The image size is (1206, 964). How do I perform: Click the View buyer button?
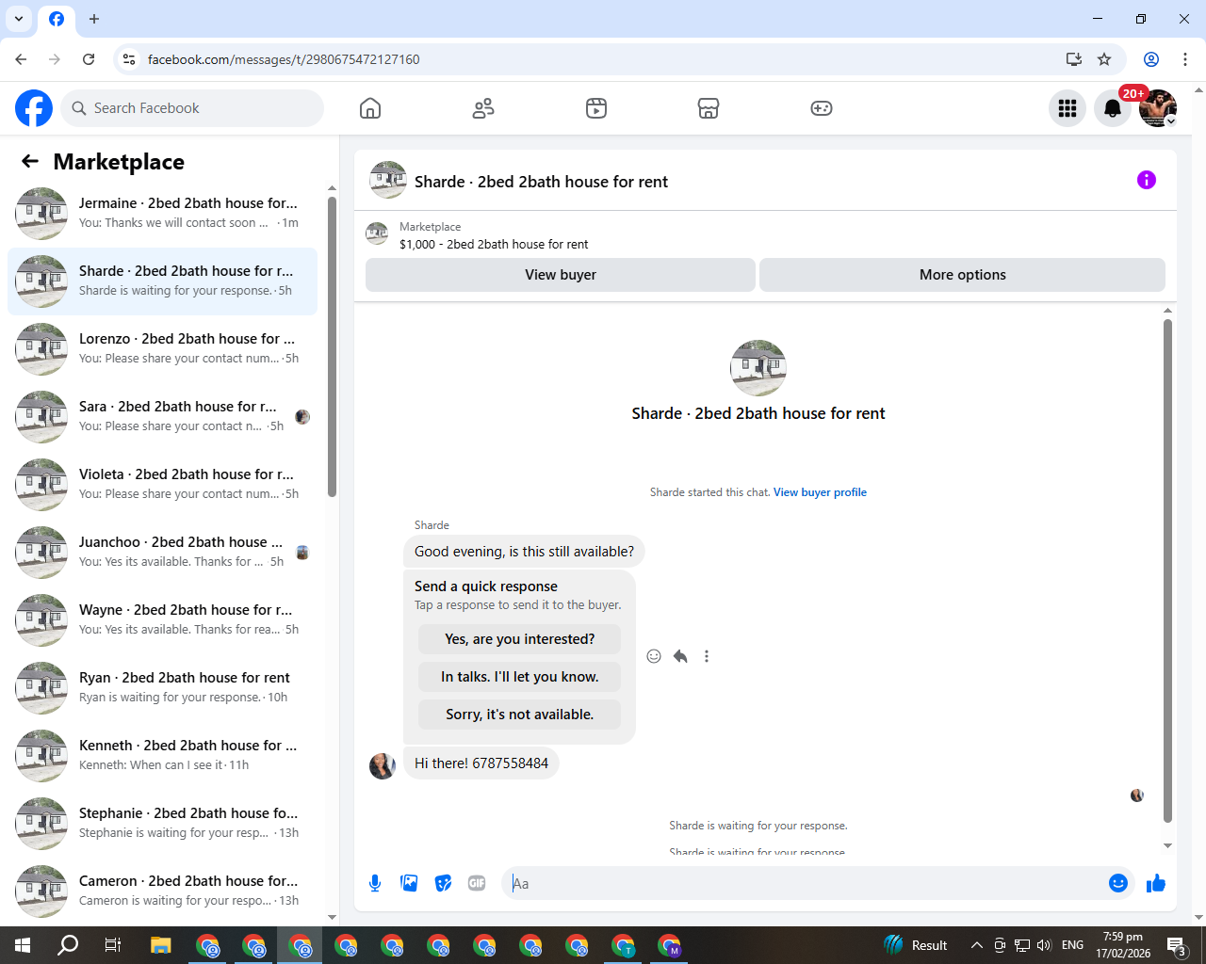pos(561,275)
